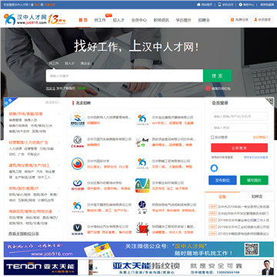Viewport: 277px width, 277px height.
Task: Open the 陕西建华工程项目咨询 logo
Action: click(142, 229)
